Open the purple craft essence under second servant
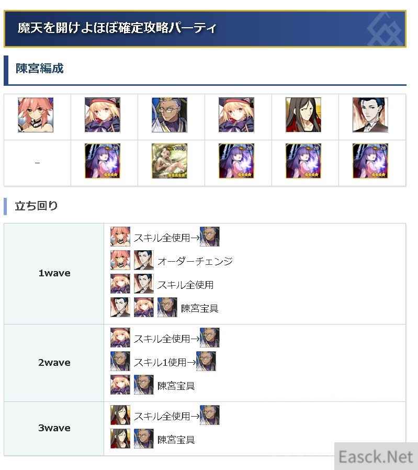This screenshot has width=418, height=470. [x=103, y=161]
